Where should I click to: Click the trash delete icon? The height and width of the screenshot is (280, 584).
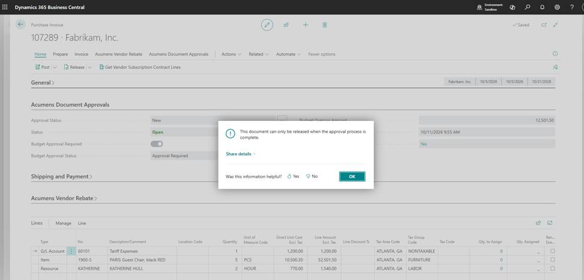tap(325, 25)
